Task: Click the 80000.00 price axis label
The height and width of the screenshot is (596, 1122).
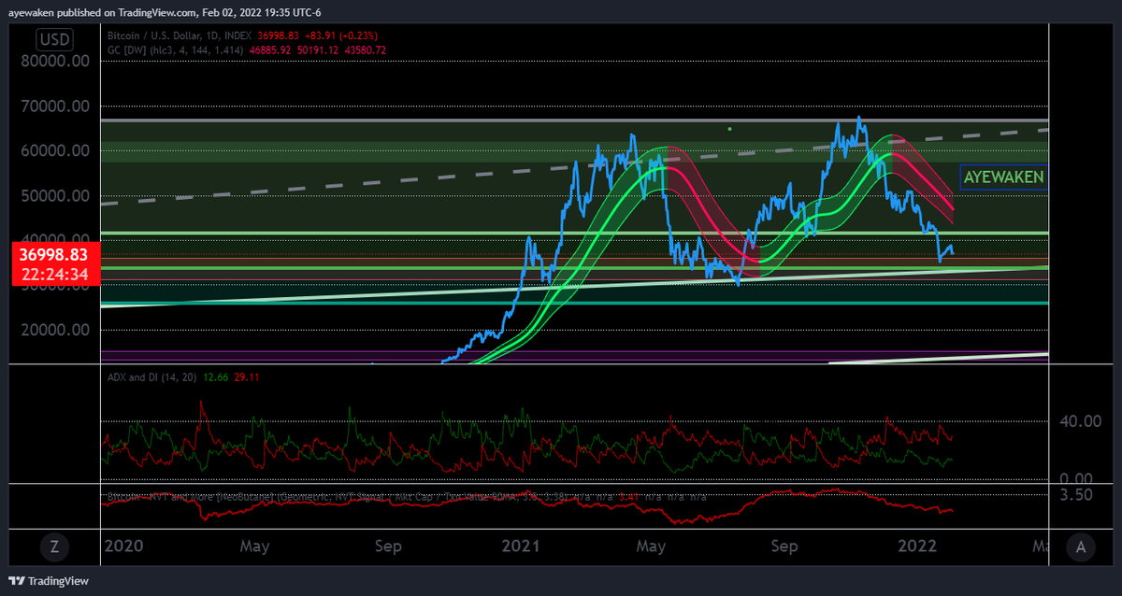Action: [x=56, y=61]
